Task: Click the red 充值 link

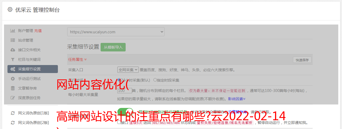Action: pyautogui.click(x=38, y=31)
